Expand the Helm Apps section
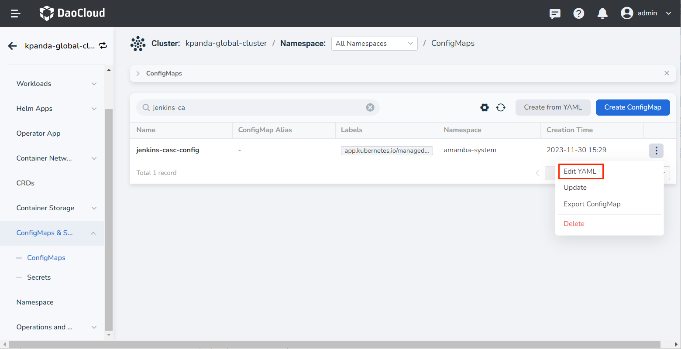Image resolution: width=681 pixels, height=349 pixels. (x=57, y=109)
